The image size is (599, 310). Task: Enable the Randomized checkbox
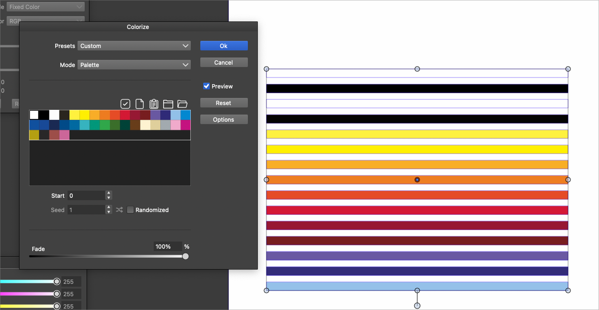pyautogui.click(x=130, y=210)
